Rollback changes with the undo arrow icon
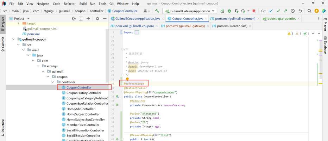 click(300, 11)
